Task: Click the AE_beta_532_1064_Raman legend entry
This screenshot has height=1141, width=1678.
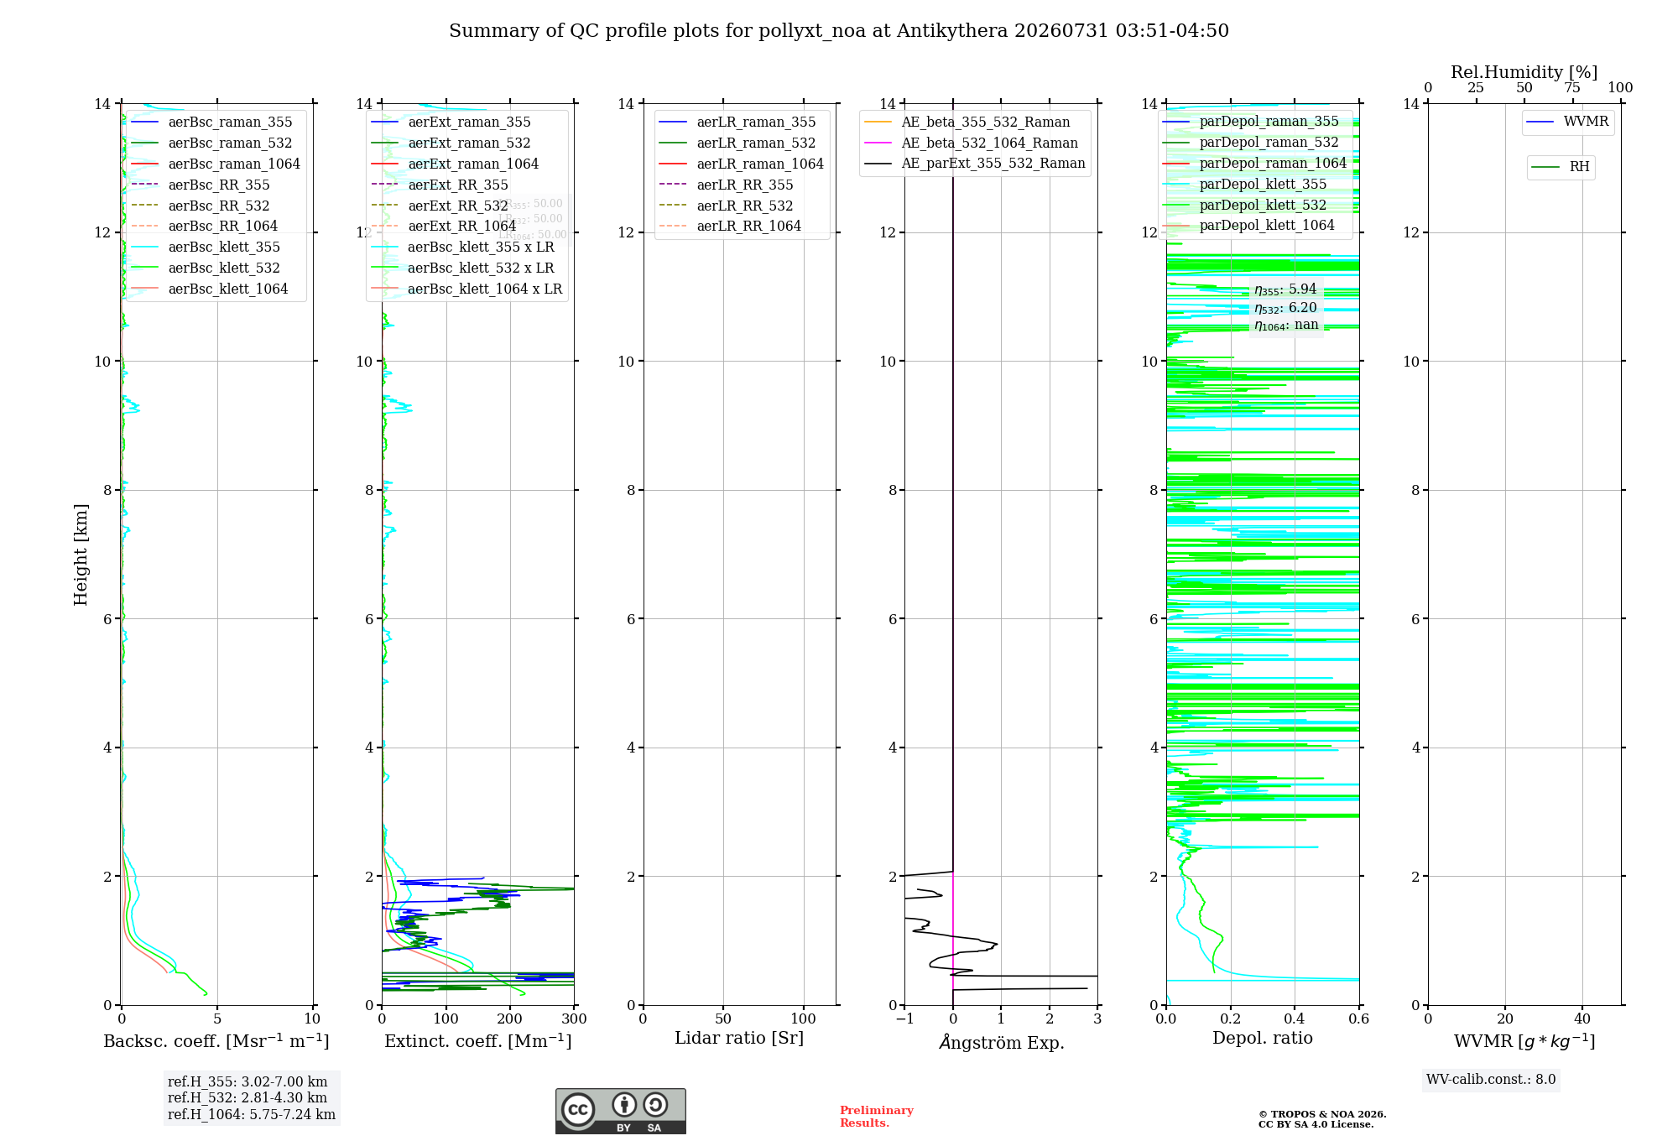Action: coord(971,143)
